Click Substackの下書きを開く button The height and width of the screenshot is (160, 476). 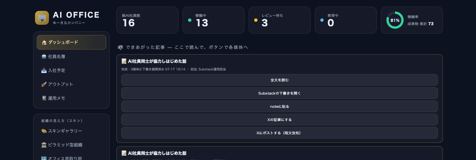pyautogui.click(x=279, y=93)
